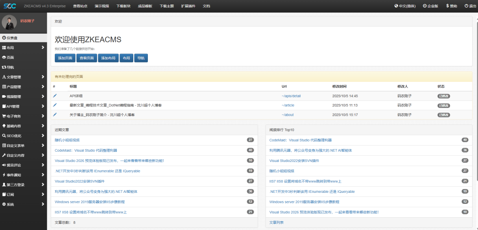Edit the 最新文章 page via pencil icon
Image resolution: width=478 pixels, height=230 pixels.
click(55, 105)
